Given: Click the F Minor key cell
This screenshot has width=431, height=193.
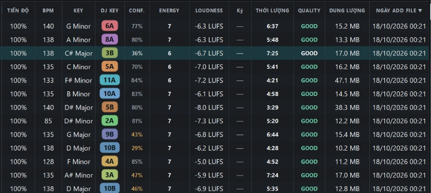Looking at the screenshot, I should (79, 162).
